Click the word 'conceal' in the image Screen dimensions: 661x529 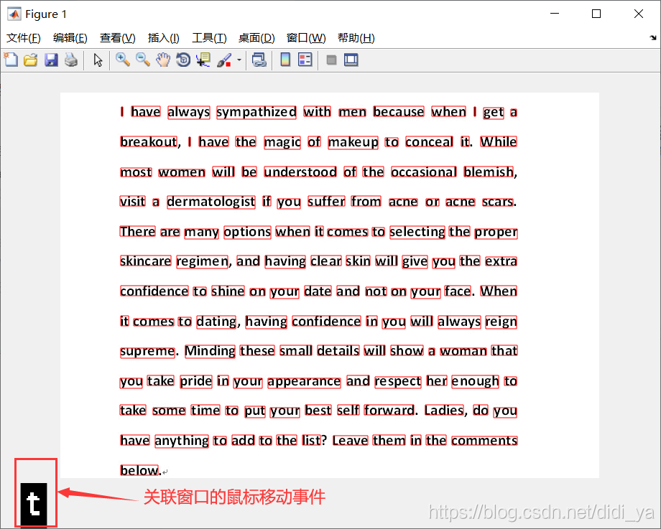coord(429,142)
